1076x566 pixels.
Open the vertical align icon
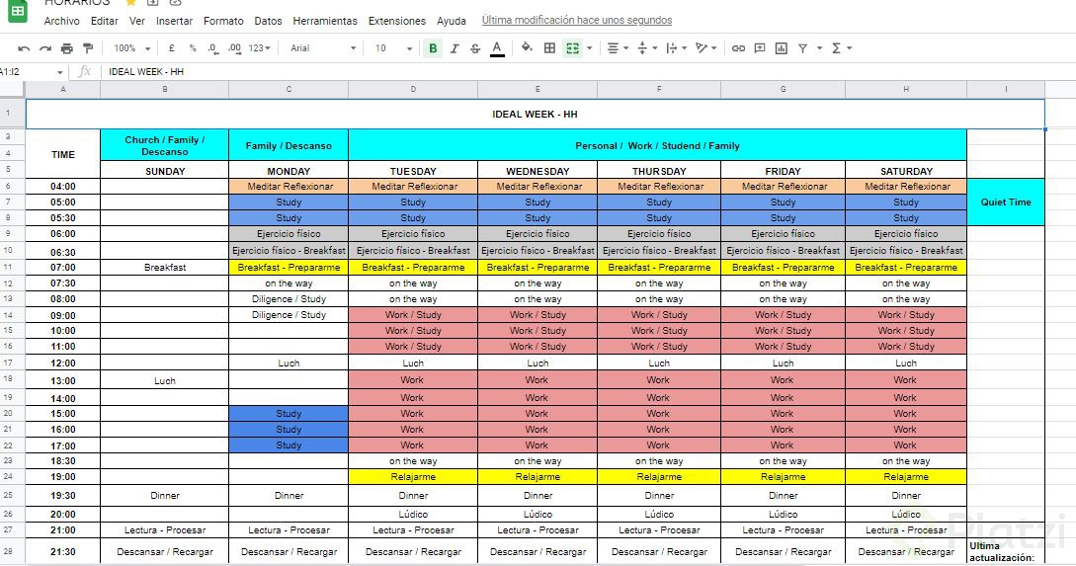pos(642,48)
